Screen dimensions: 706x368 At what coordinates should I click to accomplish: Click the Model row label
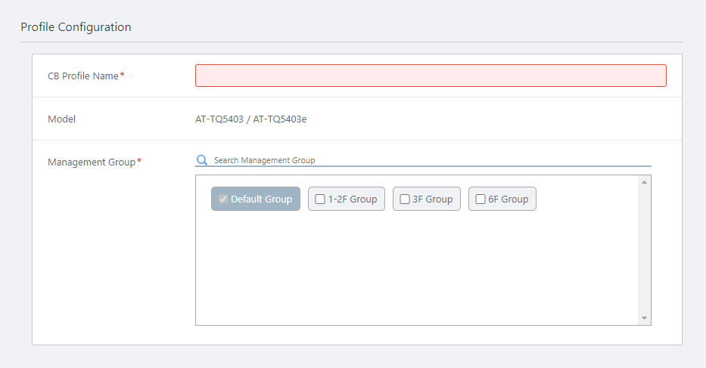pyautogui.click(x=62, y=119)
